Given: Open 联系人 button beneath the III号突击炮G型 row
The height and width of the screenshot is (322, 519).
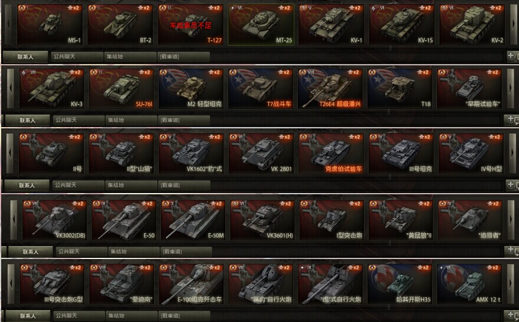Looking at the screenshot, I should [x=28, y=316].
